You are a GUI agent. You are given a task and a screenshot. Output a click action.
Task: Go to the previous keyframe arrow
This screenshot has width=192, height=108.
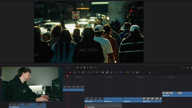(x=66, y=68)
